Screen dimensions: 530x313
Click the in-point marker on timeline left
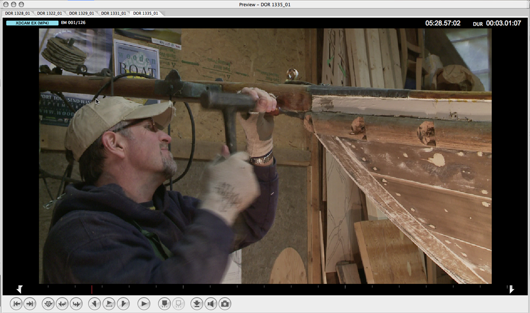pos(20,289)
